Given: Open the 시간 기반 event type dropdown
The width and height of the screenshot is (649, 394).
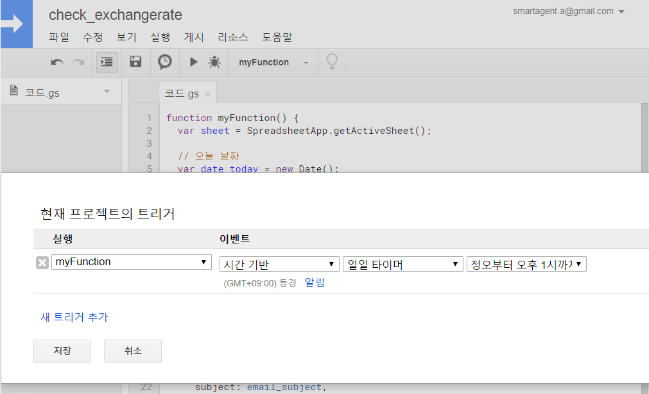Looking at the screenshot, I should (x=279, y=265).
